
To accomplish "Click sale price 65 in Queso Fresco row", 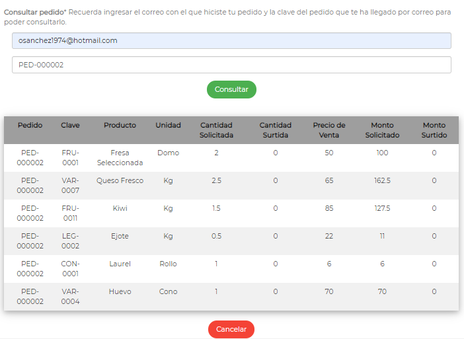I will click(x=329, y=180).
